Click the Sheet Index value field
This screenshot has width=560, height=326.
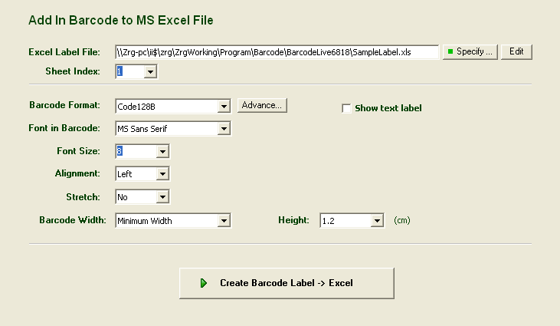(x=130, y=72)
